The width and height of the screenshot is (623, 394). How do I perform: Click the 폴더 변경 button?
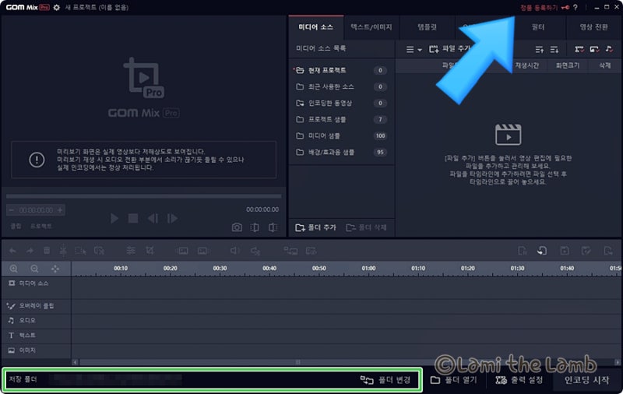tap(385, 380)
